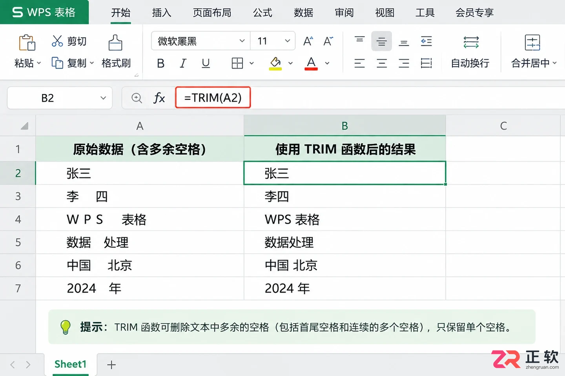Click Merge and Center (合并居中) icon
Image resolution: width=565 pixels, height=376 pixels.
[532, 42]
